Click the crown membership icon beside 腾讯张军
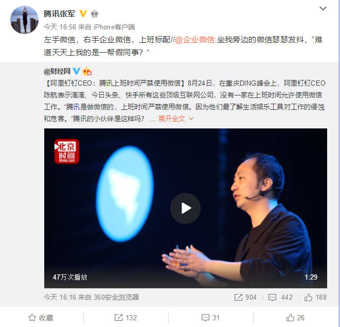The width and height of the screenshot is (340, 327). coord(94,14)
